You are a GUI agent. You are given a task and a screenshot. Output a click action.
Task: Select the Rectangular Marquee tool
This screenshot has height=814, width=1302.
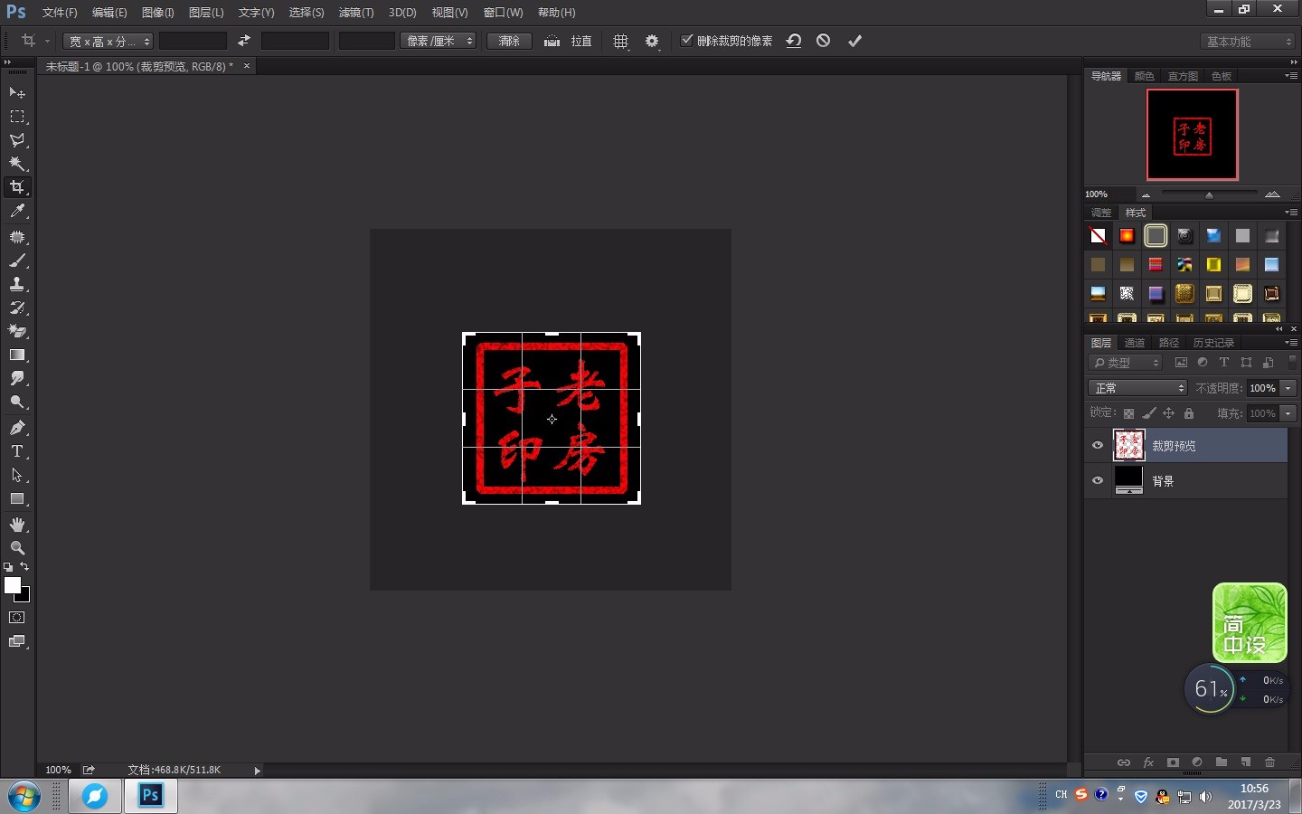(17, 117)
